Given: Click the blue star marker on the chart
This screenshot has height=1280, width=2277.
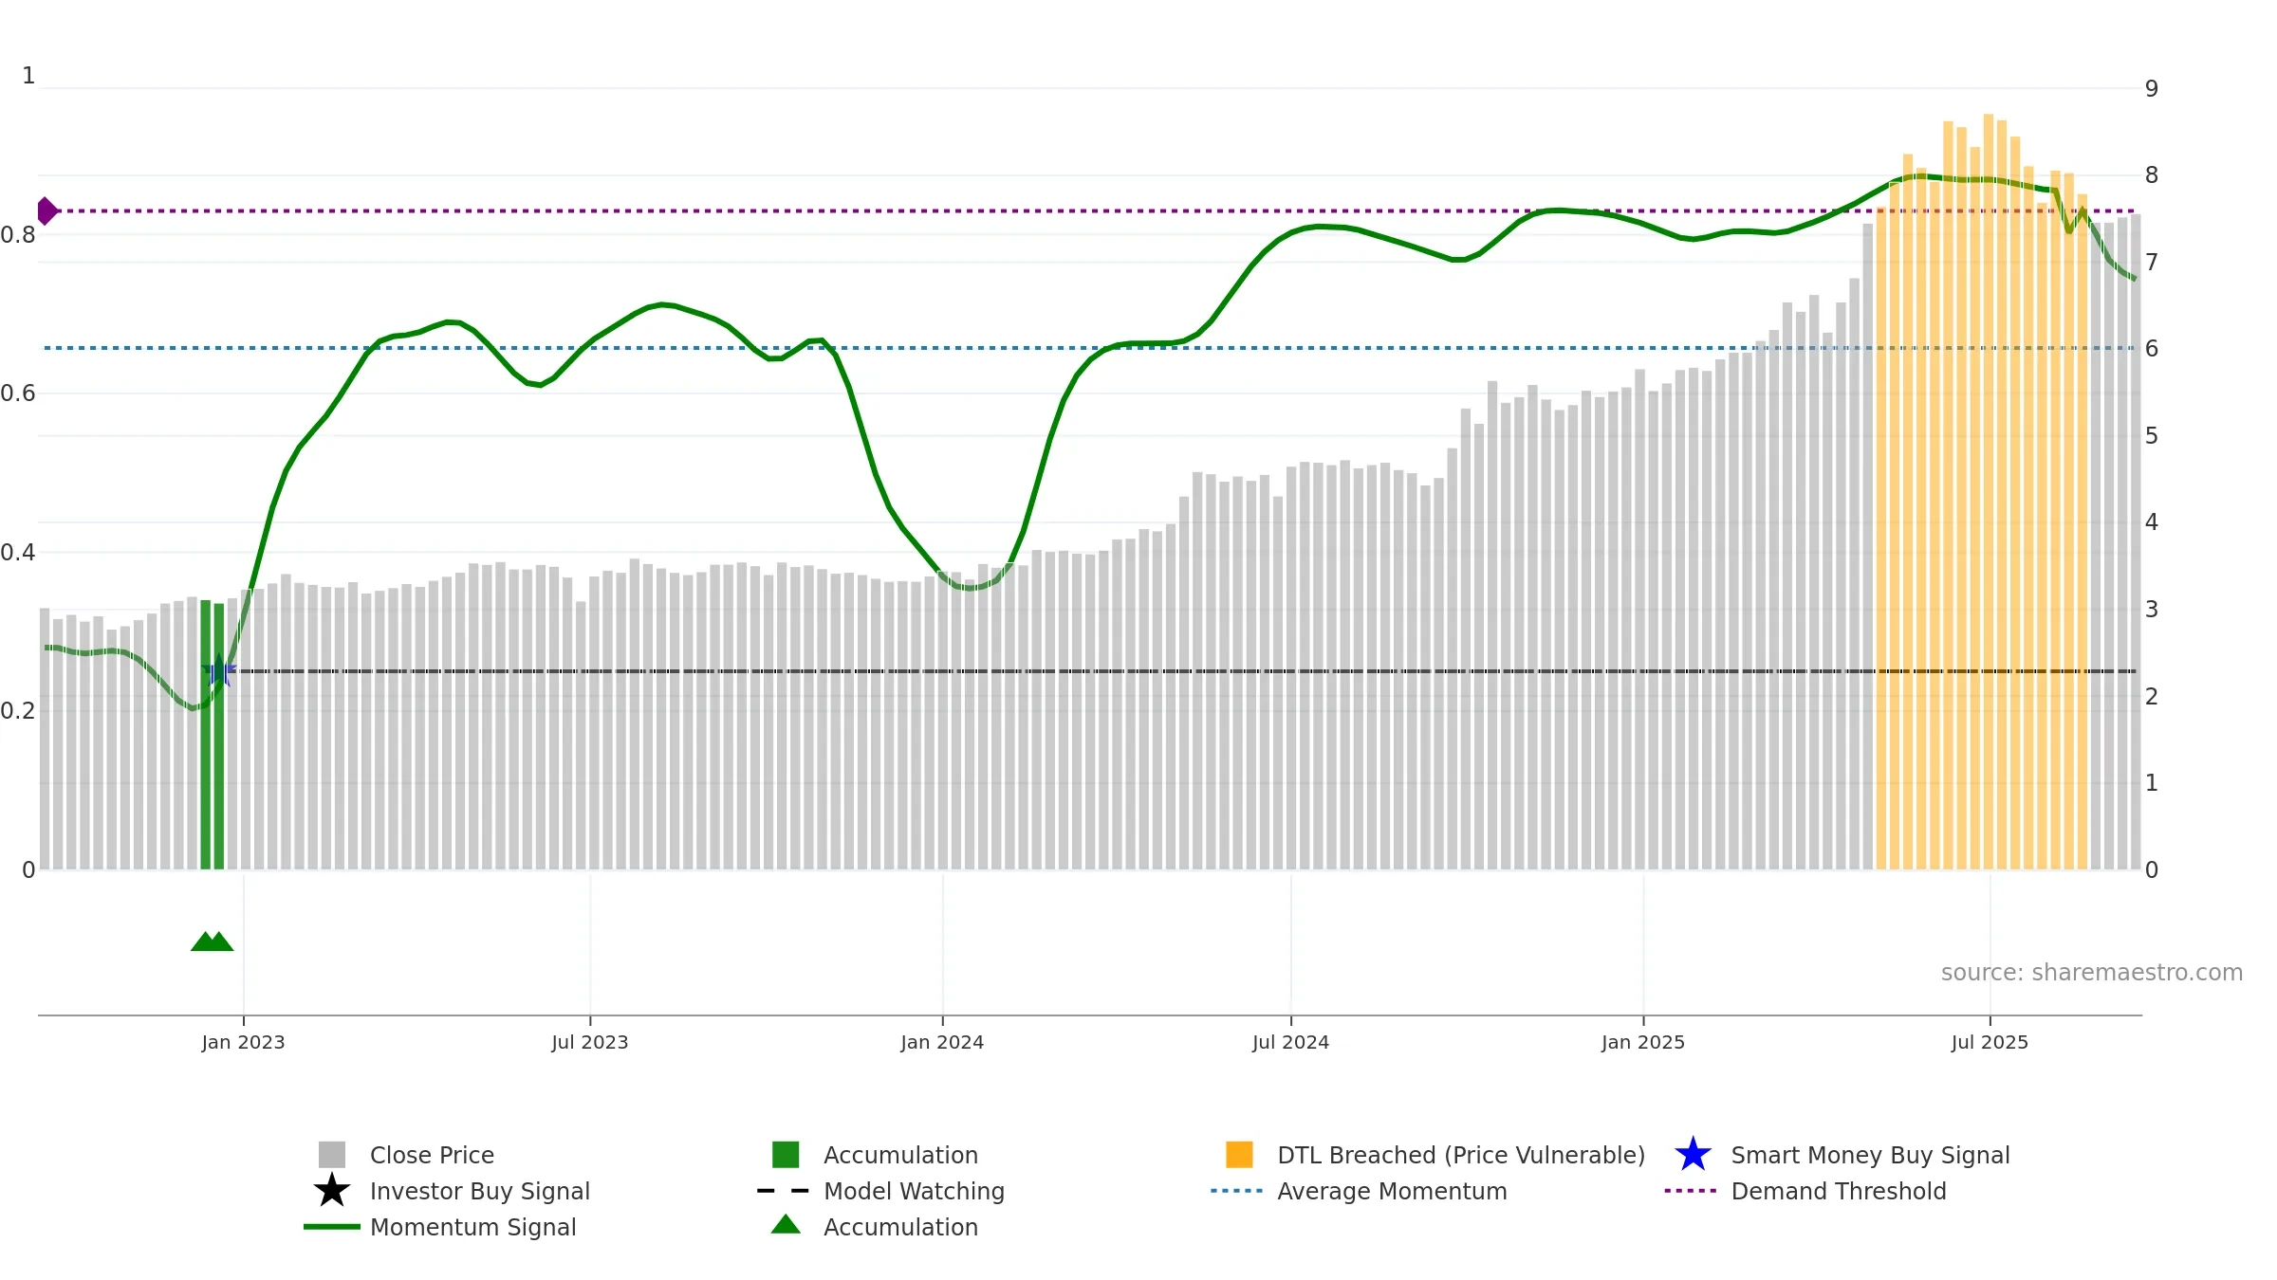Looking at the screenshot, I should point(219,670).
